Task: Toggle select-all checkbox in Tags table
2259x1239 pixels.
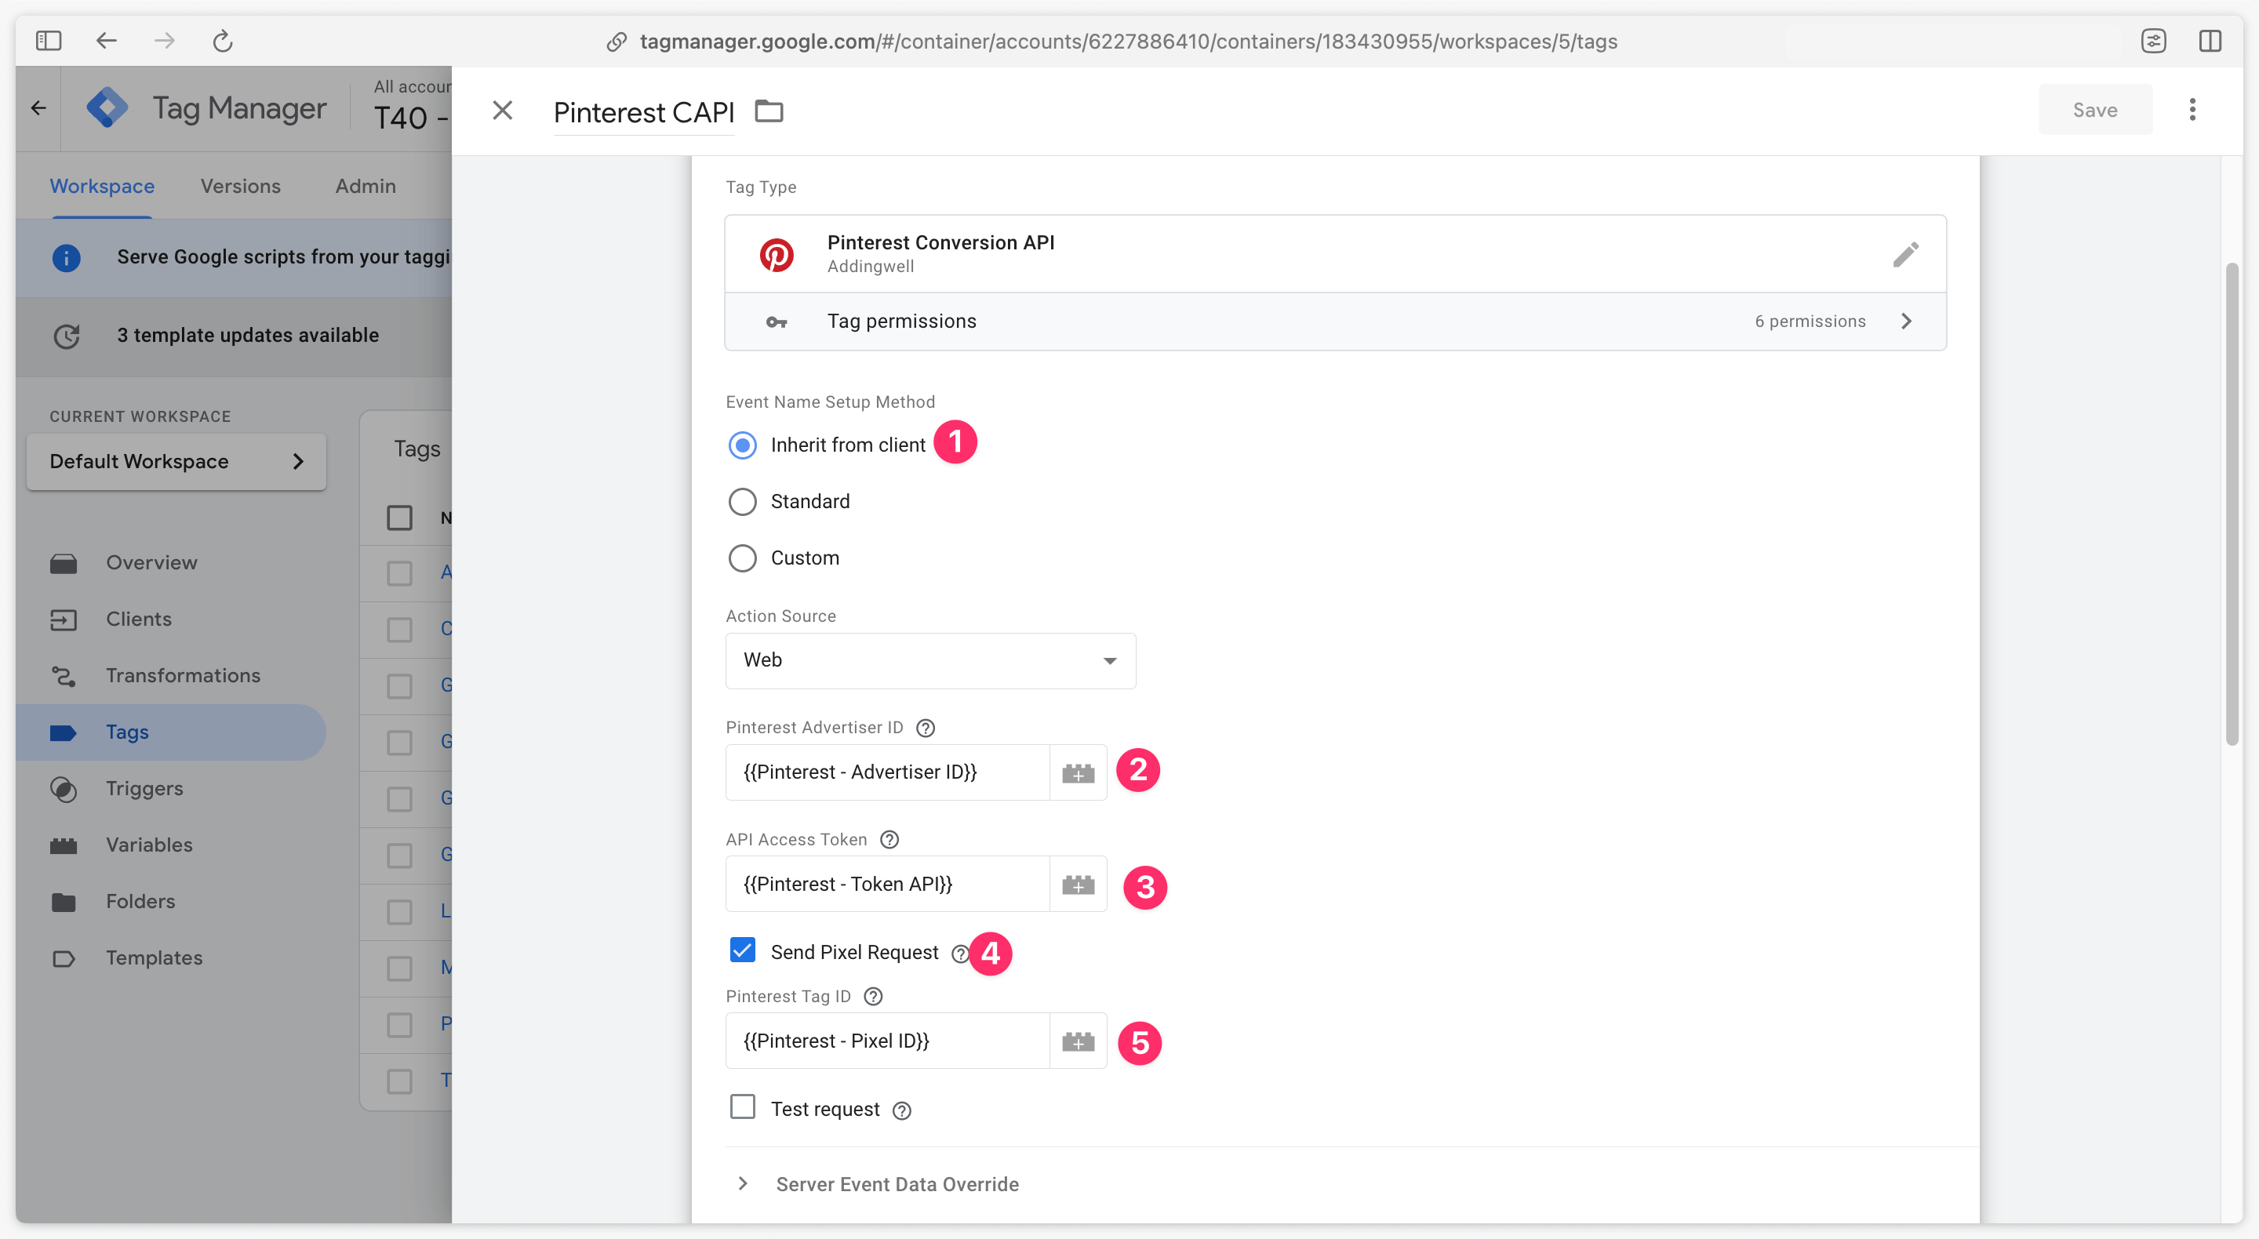Action: point(399,518)
